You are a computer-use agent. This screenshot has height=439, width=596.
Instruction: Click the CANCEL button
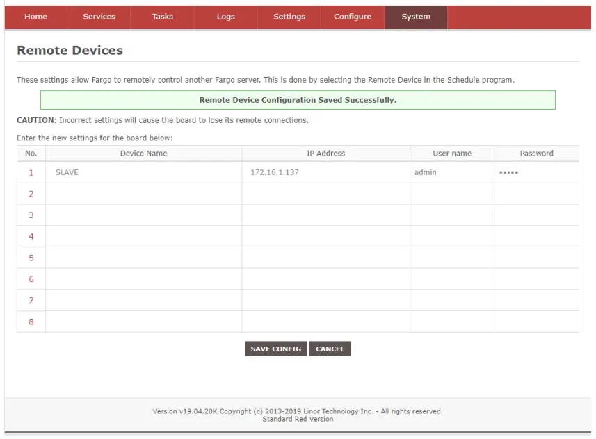tap(330, 349)
